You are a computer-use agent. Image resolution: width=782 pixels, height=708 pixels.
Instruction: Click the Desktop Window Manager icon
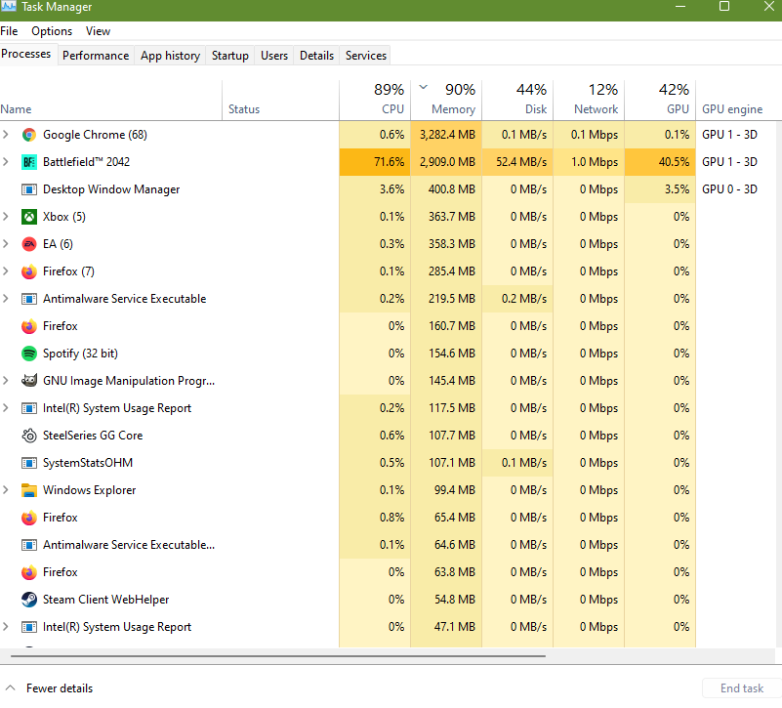coord(29,189)
